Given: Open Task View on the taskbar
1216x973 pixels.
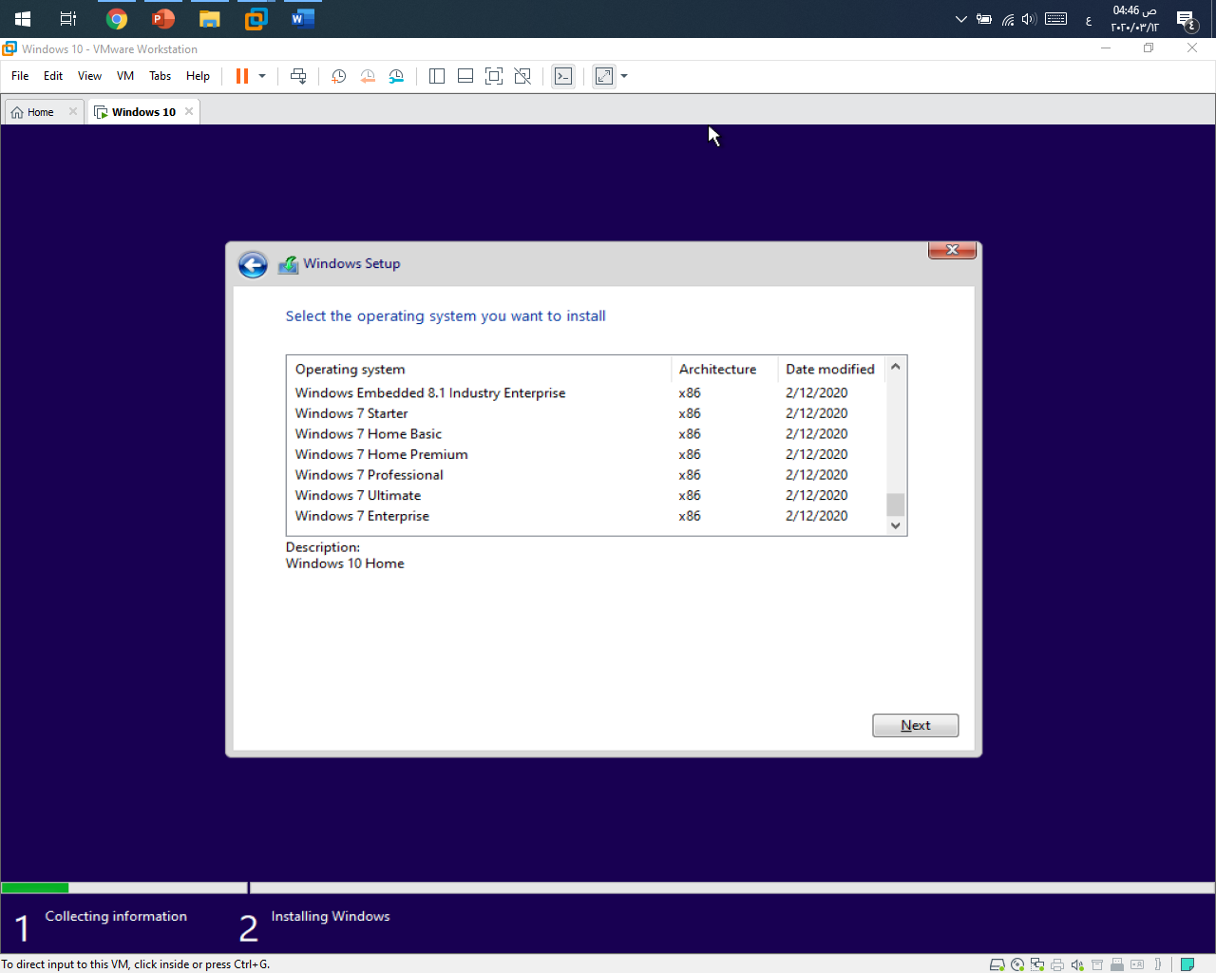Looking at the screenshot, I should pyautogui.click(x=68, y=19).
